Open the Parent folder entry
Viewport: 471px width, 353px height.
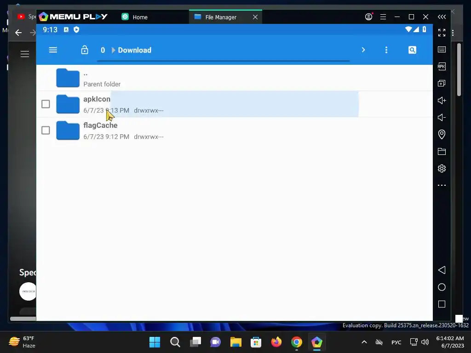point(234,78)
